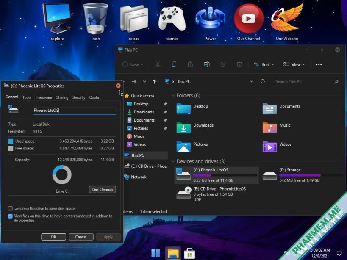The height and width of the screenshot is (260, 347).
Task: Click the (C:) Phoenix LiteOS drive usage bar
Action: [225, 175]
